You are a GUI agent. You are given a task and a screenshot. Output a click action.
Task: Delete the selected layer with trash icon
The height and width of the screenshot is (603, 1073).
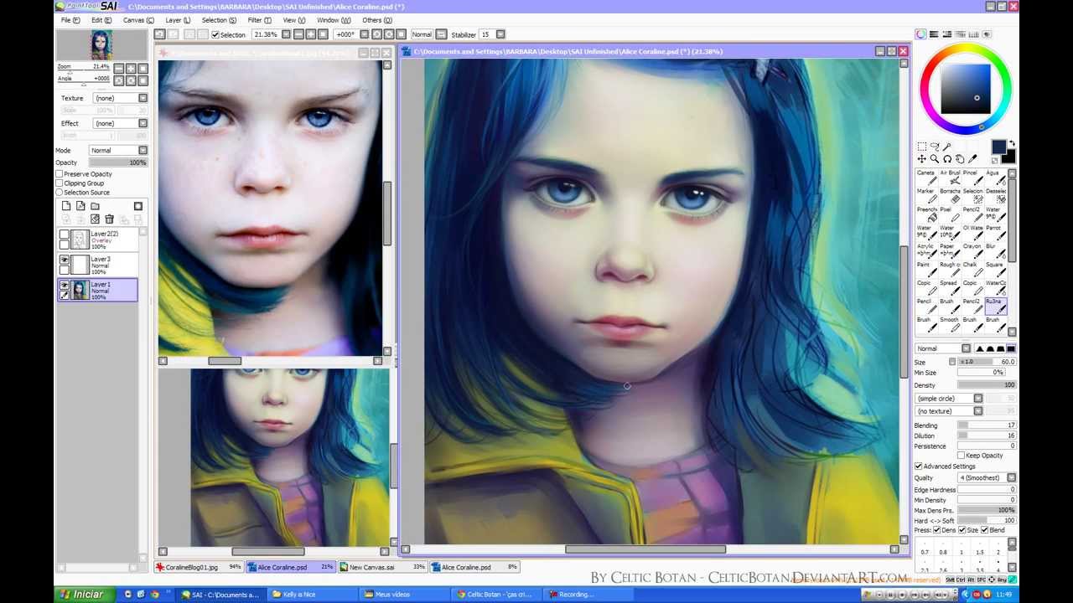tap(109, 219)
